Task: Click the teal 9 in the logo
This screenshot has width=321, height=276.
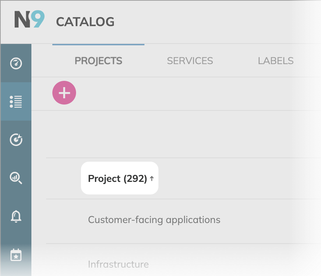Action: tap(38, 20)
